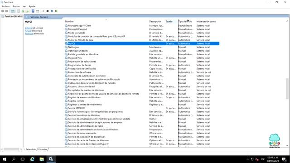Open the Acción menu

16,6
